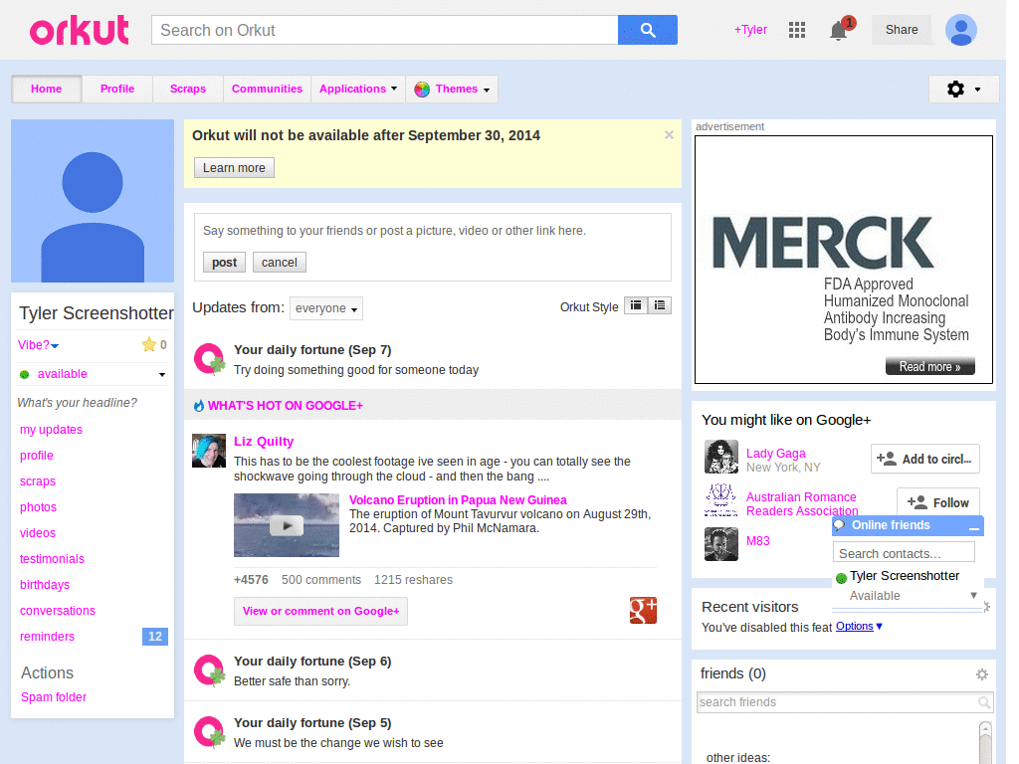The width and height of the screenshot is (1019, 764).
Task: Click the Sep 7 fortune Orkut icon
Action: pos(209,359)
